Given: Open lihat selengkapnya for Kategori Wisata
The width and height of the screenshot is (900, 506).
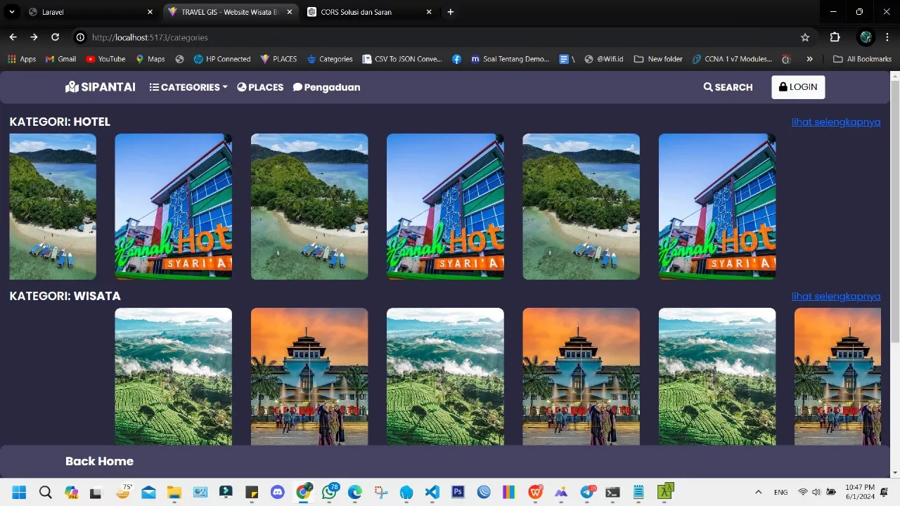Looking at the screenshot, I should pyautogui.click(x=836, y=296).
